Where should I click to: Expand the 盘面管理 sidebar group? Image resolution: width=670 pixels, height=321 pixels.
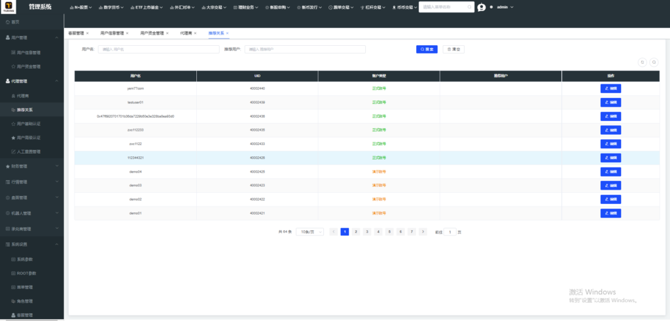[x=31, y=197]
